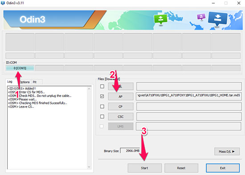Image resolution: width=245 pixels, height=175 pixels.
Task: Click Start to begin flashing
Action: tap(144, 168)
